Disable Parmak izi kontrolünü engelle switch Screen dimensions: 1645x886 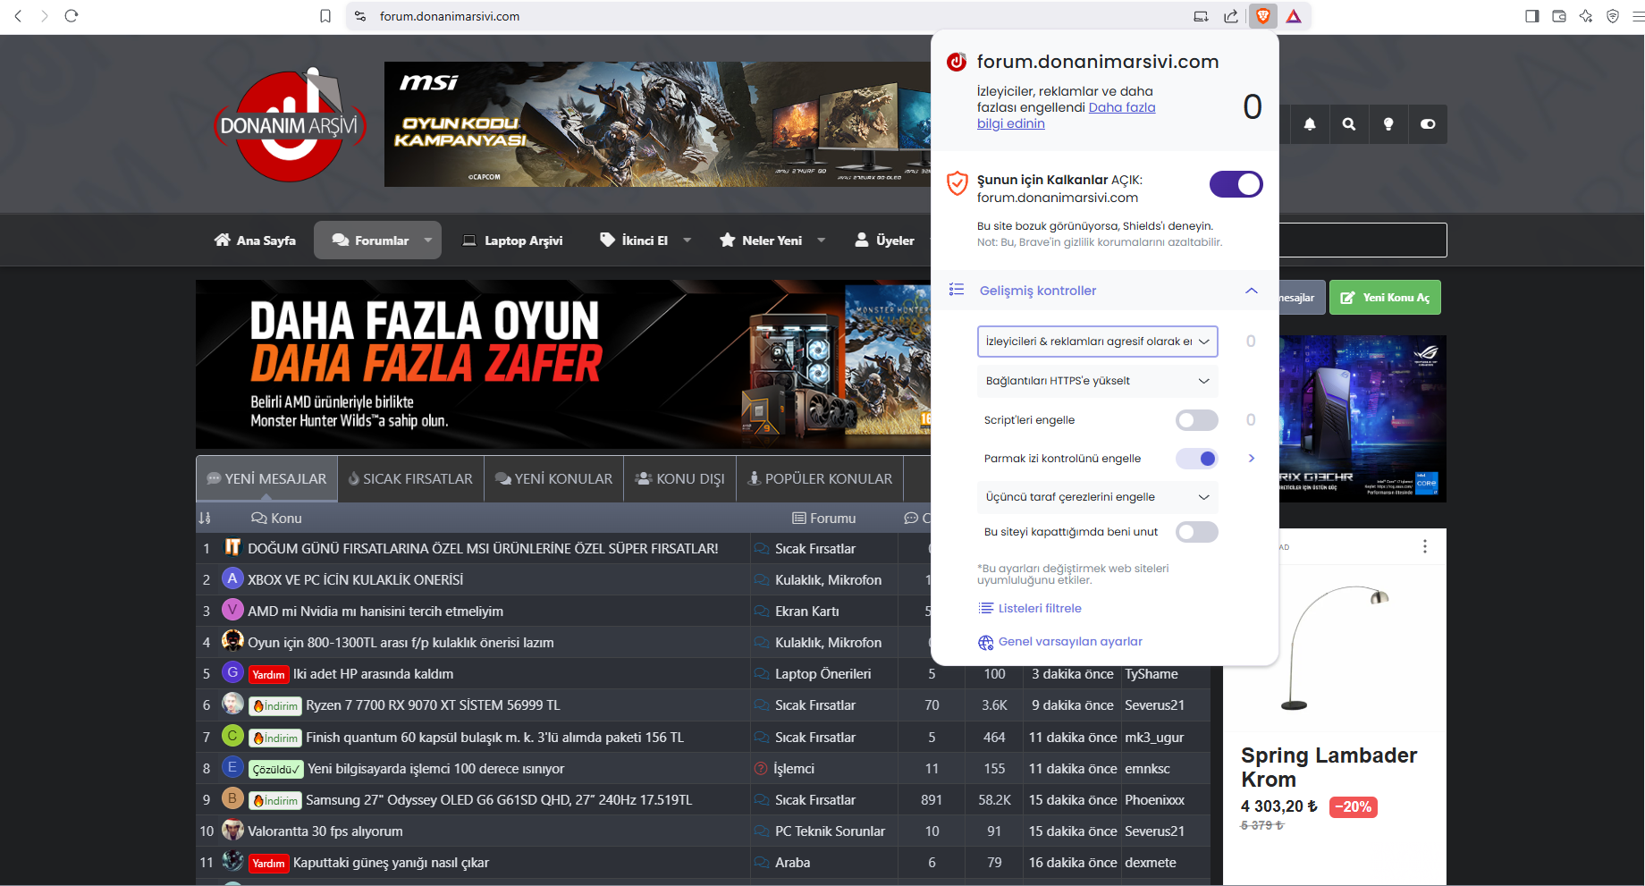point(1197,459)
